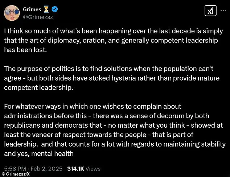This screenshot has height=177, width=230.
Task: Open Grimes' profile picture avatar
Action: pos(12,12)
